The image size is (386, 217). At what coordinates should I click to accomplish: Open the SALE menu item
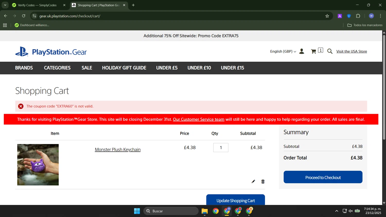87,68
